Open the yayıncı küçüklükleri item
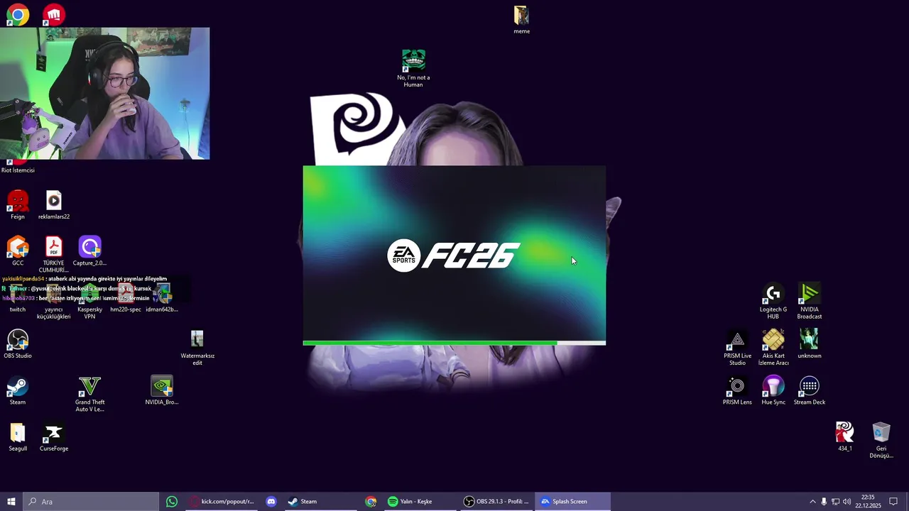Screen dimensions: 909x511 coord(54,301)
